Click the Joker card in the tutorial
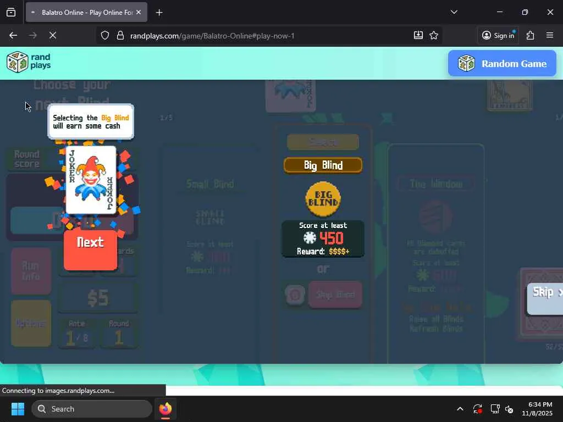Screen dimensions: 563x422 point(91,180)
